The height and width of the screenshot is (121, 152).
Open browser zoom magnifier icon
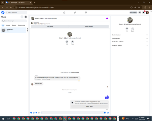(x=135, y=7)
